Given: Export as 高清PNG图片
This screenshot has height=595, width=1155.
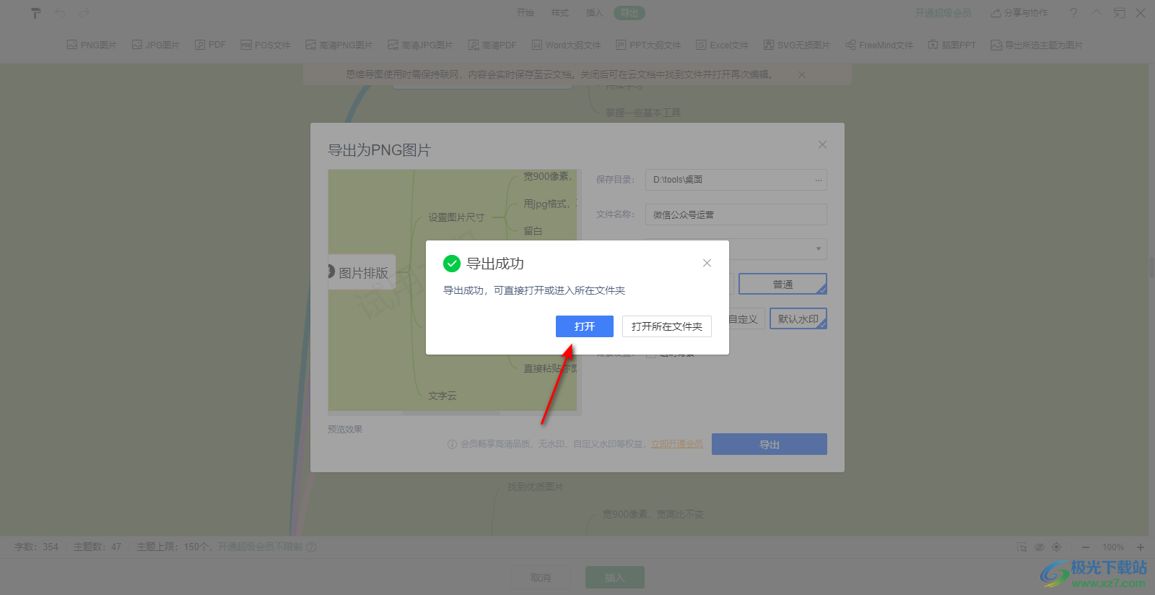Looking at the screenshot, I should click(x=339, y=45).
